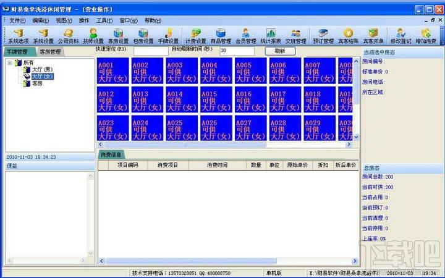Click the 增加消费 toolbar icon

click(426, 36)
